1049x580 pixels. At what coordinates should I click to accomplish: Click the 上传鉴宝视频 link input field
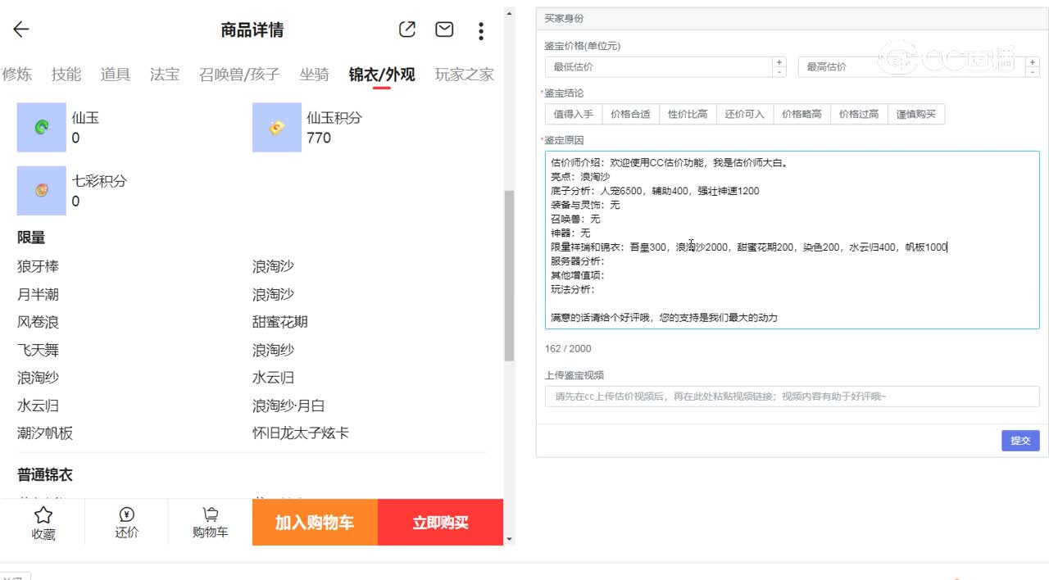pyautogui.click(x=792, y=396)
